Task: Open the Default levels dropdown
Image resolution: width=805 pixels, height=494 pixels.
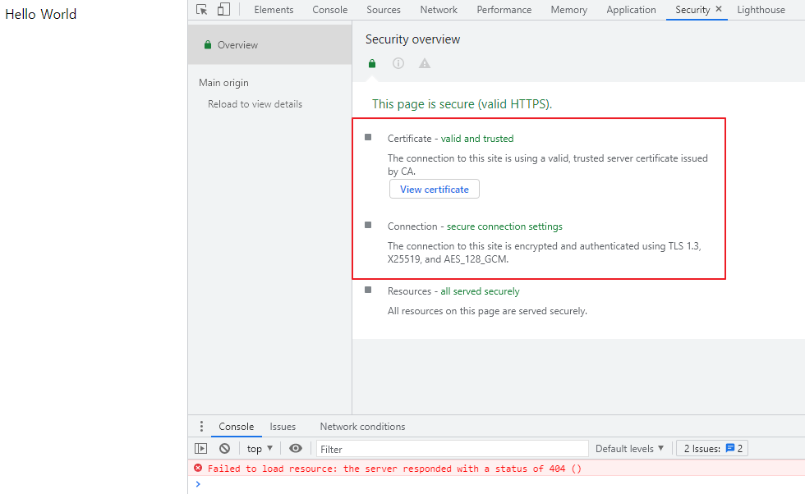Action: coord(629,449)
